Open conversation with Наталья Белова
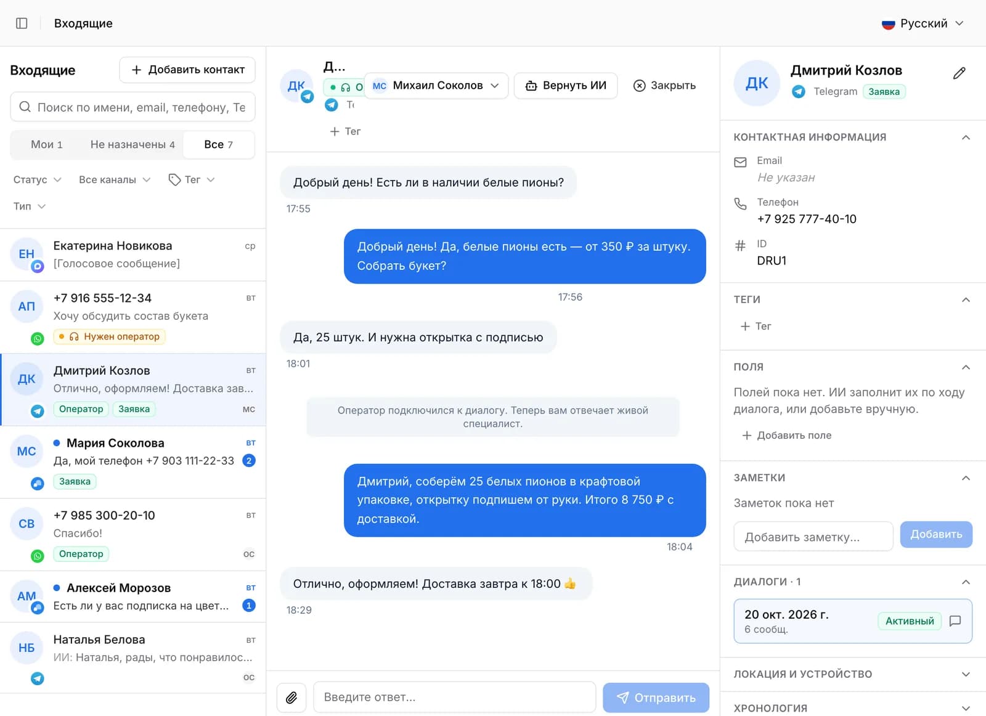Viewport: 986px width, 716px height. (132, 658)
